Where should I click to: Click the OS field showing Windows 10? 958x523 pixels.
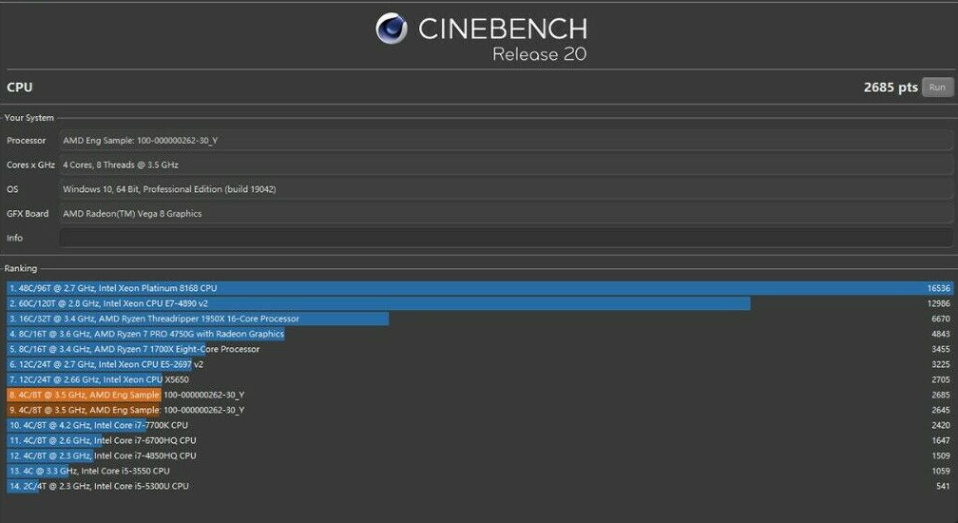click(x=506, y=189)
